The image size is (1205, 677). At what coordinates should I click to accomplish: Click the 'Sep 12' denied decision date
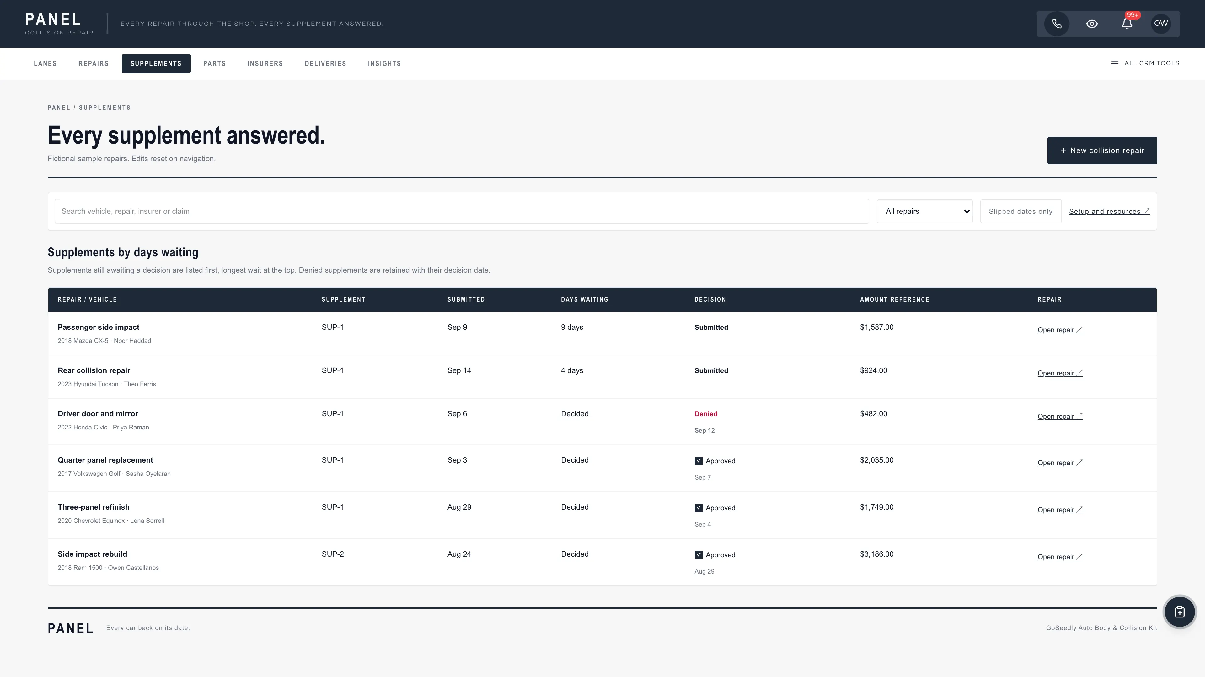coord(704,430)
